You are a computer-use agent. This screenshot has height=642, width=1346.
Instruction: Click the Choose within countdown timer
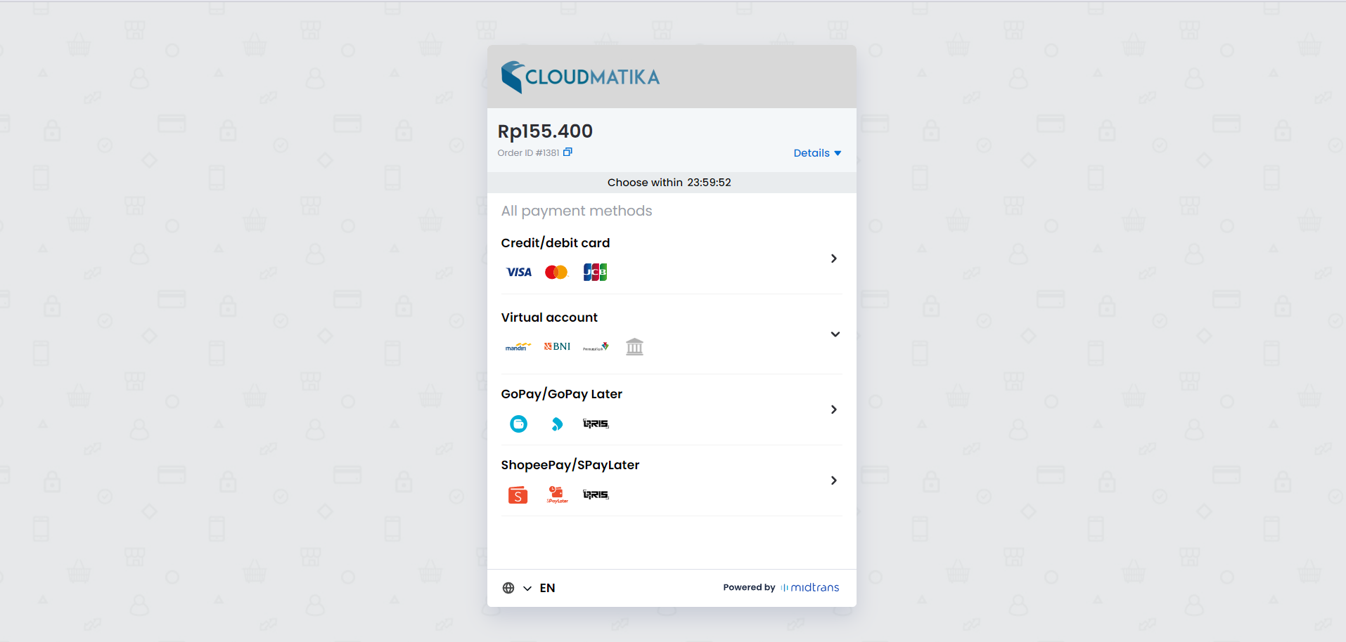669,183
